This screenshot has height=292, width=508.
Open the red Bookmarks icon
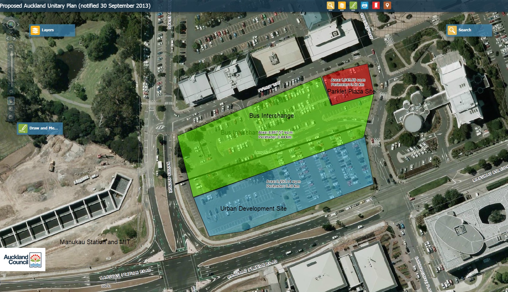click(376, 5)
